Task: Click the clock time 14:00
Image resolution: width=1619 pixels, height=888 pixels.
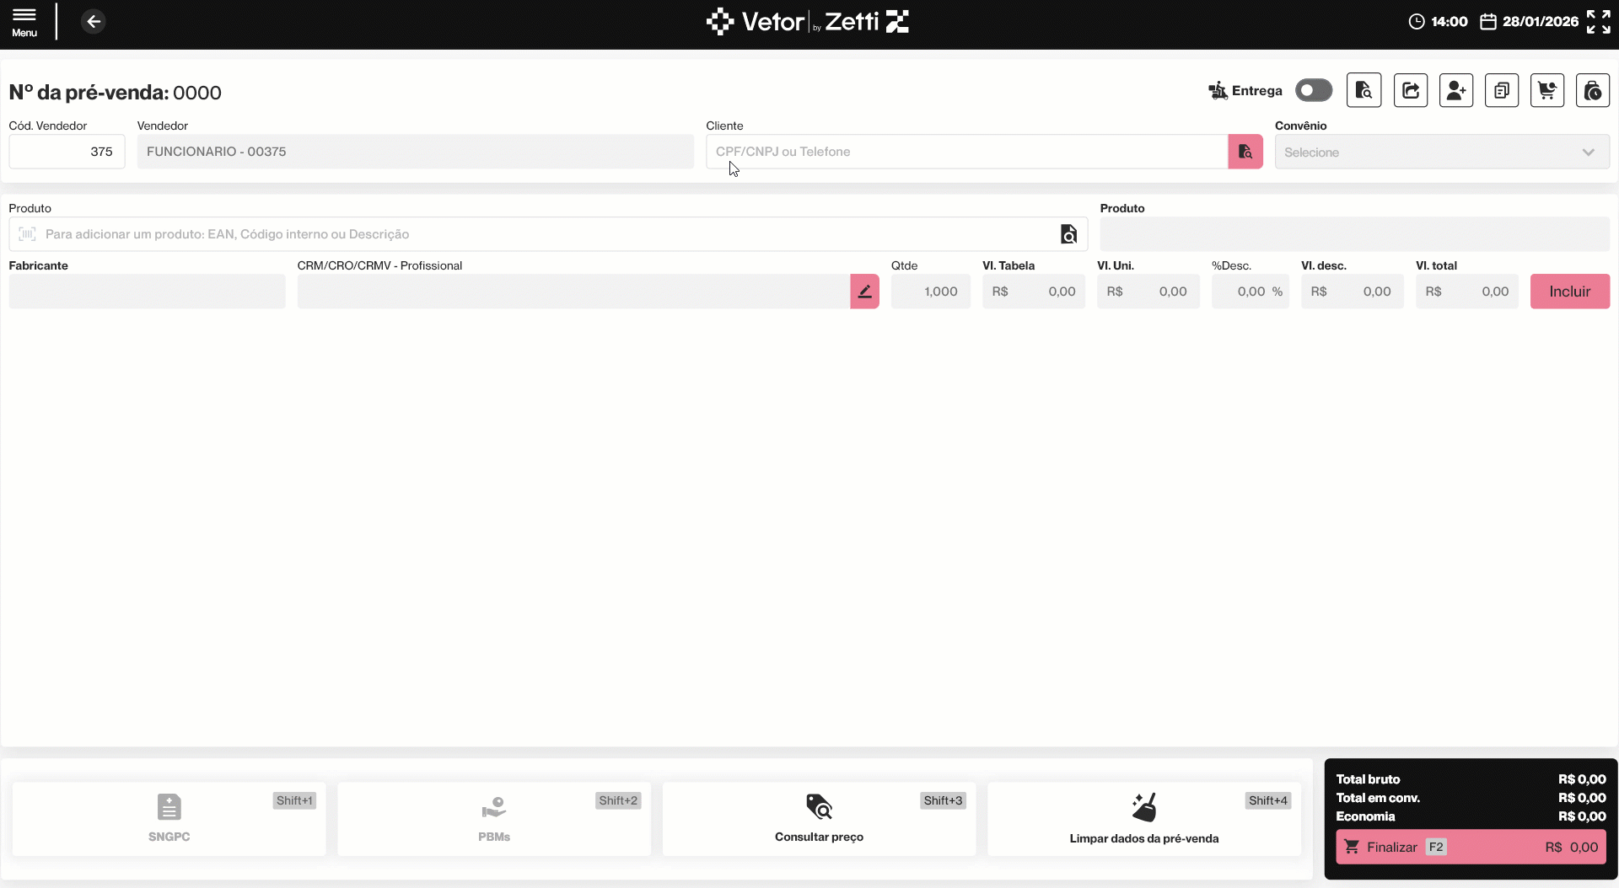Action: coord(1439,22)
